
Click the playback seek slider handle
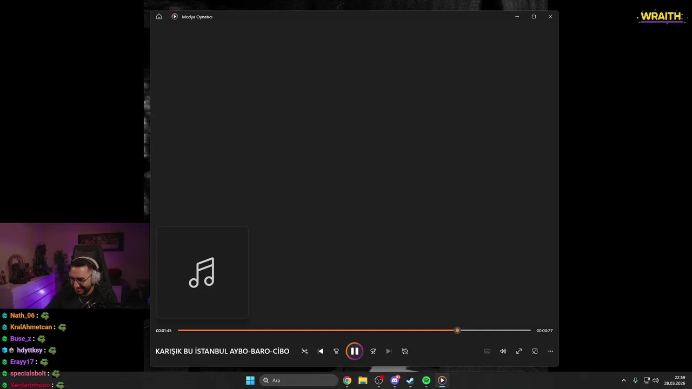pos(457,330)
